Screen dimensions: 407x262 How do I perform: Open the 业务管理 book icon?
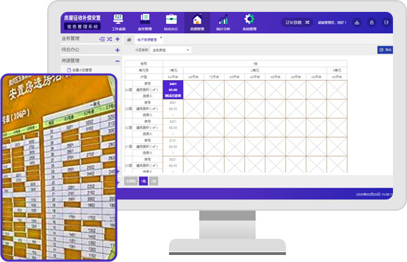pos(145,19)
